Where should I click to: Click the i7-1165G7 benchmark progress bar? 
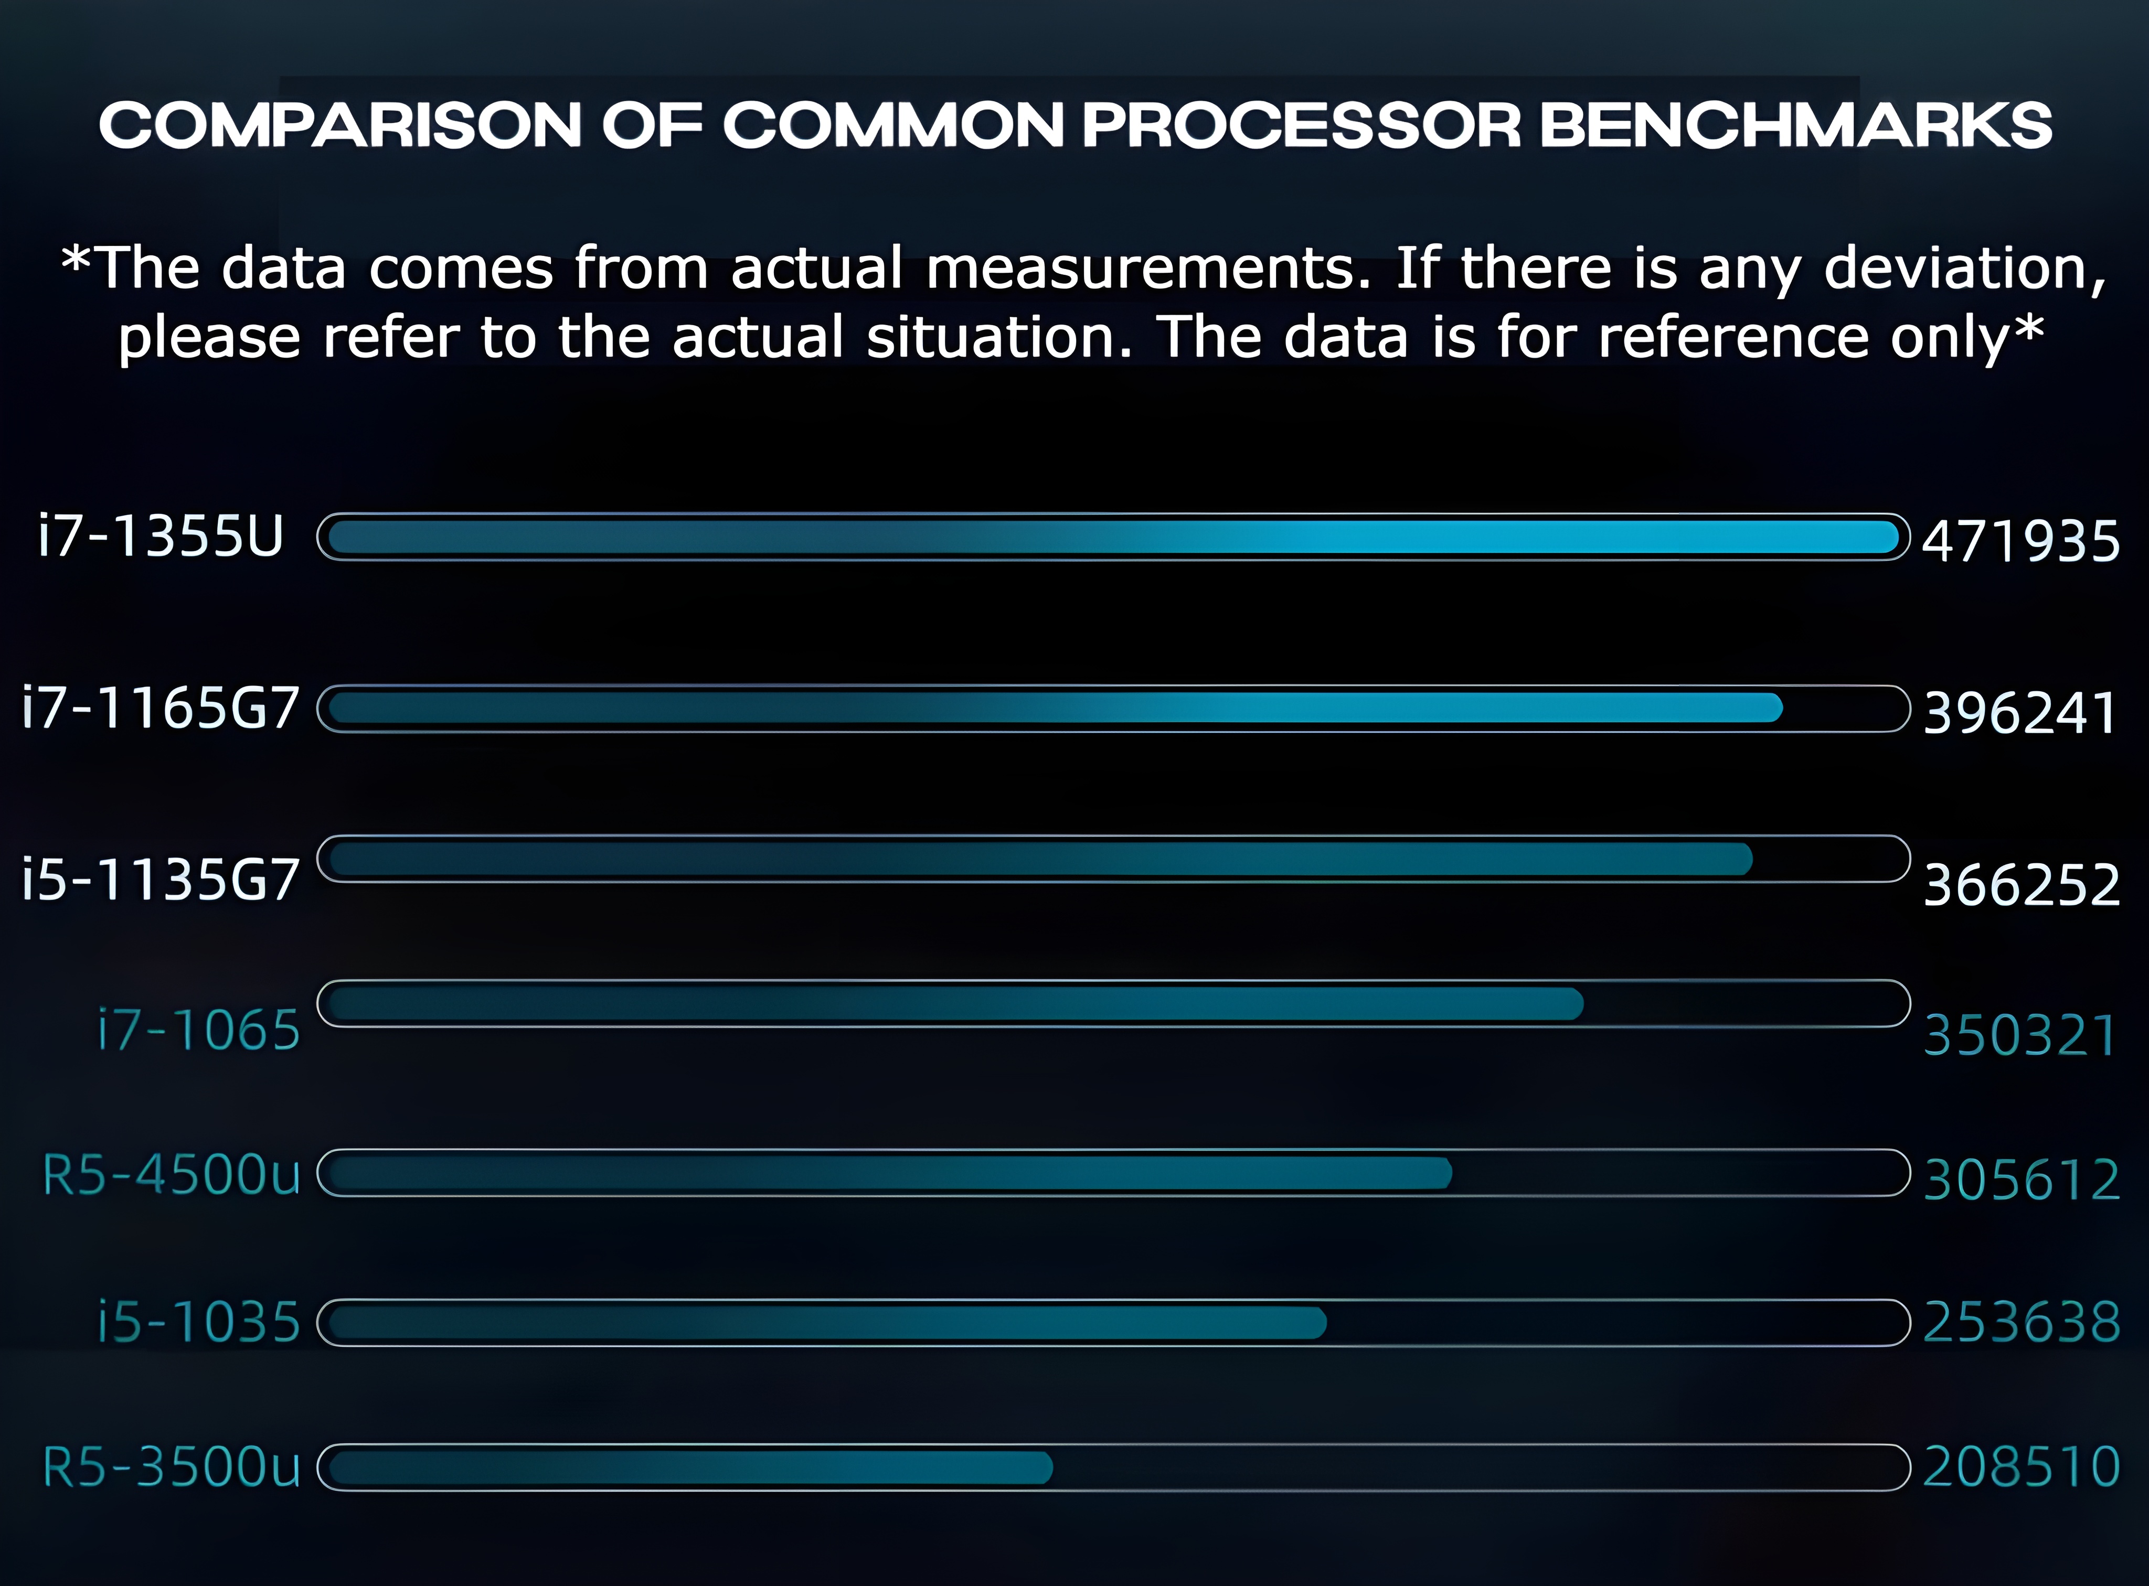(x=1113, y=709)
